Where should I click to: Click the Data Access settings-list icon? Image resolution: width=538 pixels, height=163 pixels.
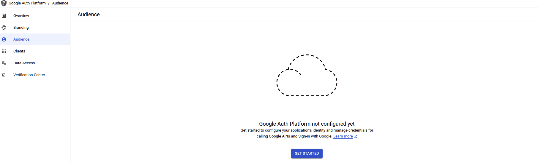(x=4, y=63)
